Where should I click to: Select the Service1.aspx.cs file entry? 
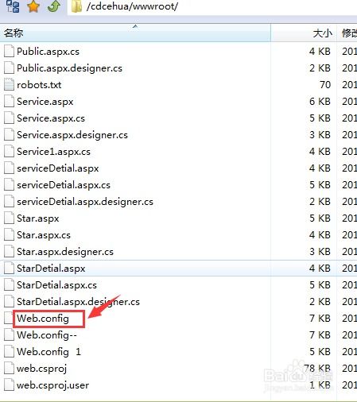point(53,152)
